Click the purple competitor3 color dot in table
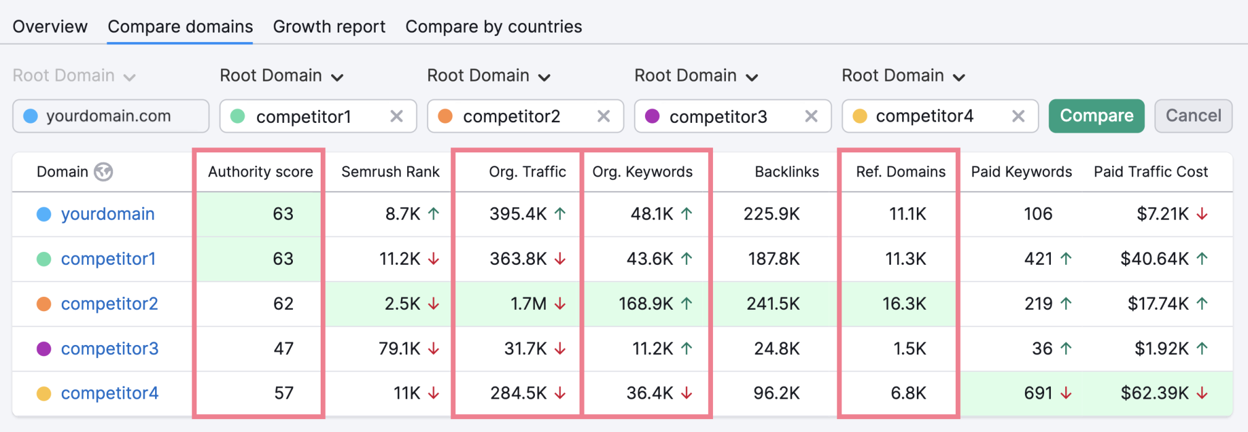The height and width of the screenshot is (432, 1248). coord(44,349)
